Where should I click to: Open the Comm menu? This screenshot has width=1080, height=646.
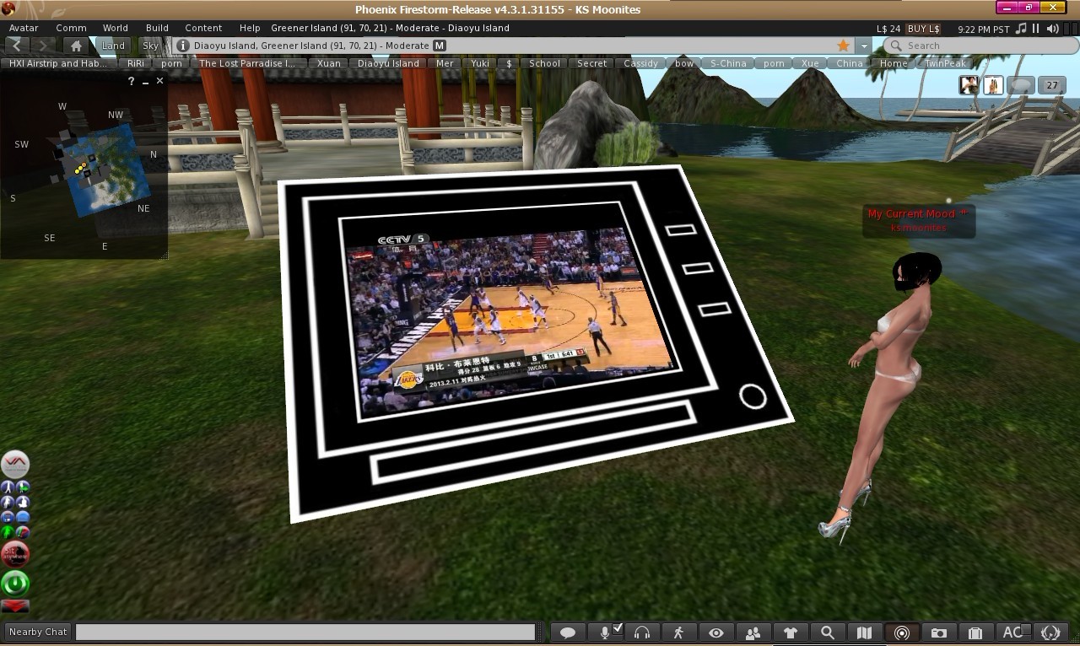[72, 28]
